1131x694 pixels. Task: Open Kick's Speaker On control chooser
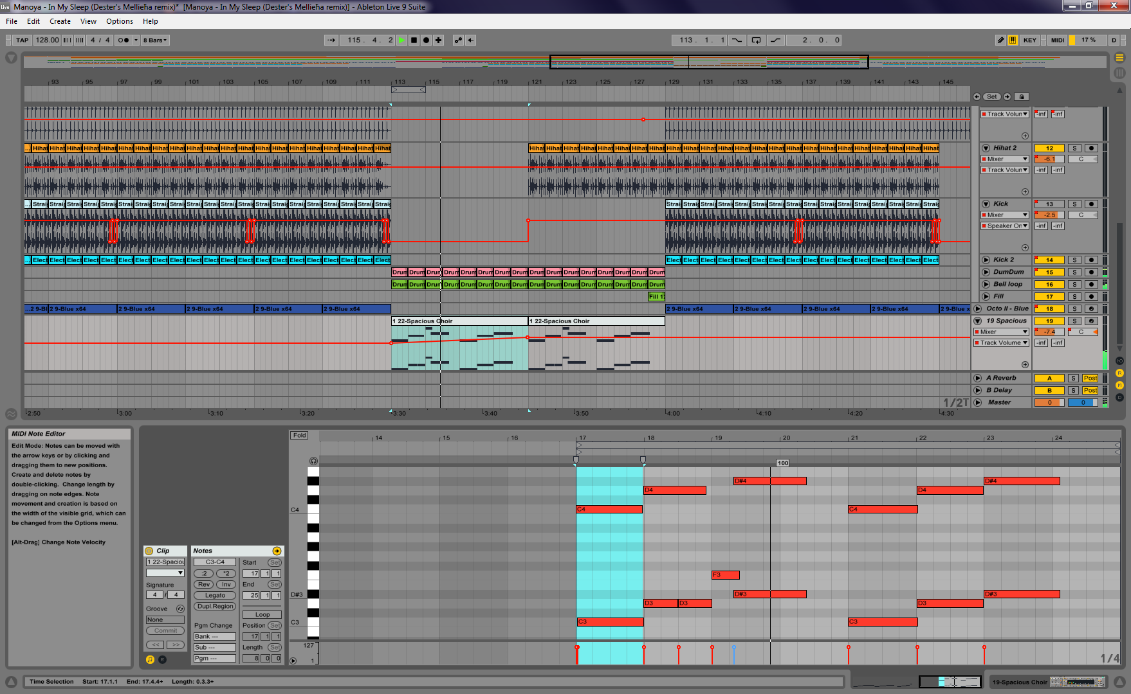point(1005,226)
